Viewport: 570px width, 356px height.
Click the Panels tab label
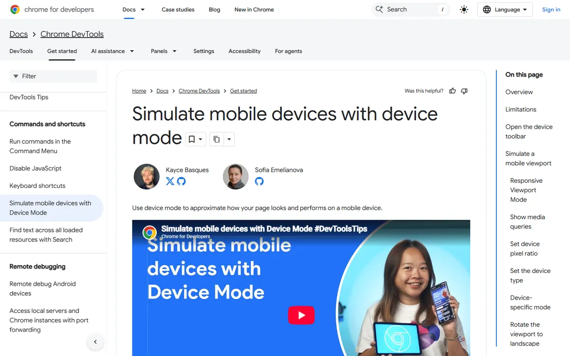point(159,51)
